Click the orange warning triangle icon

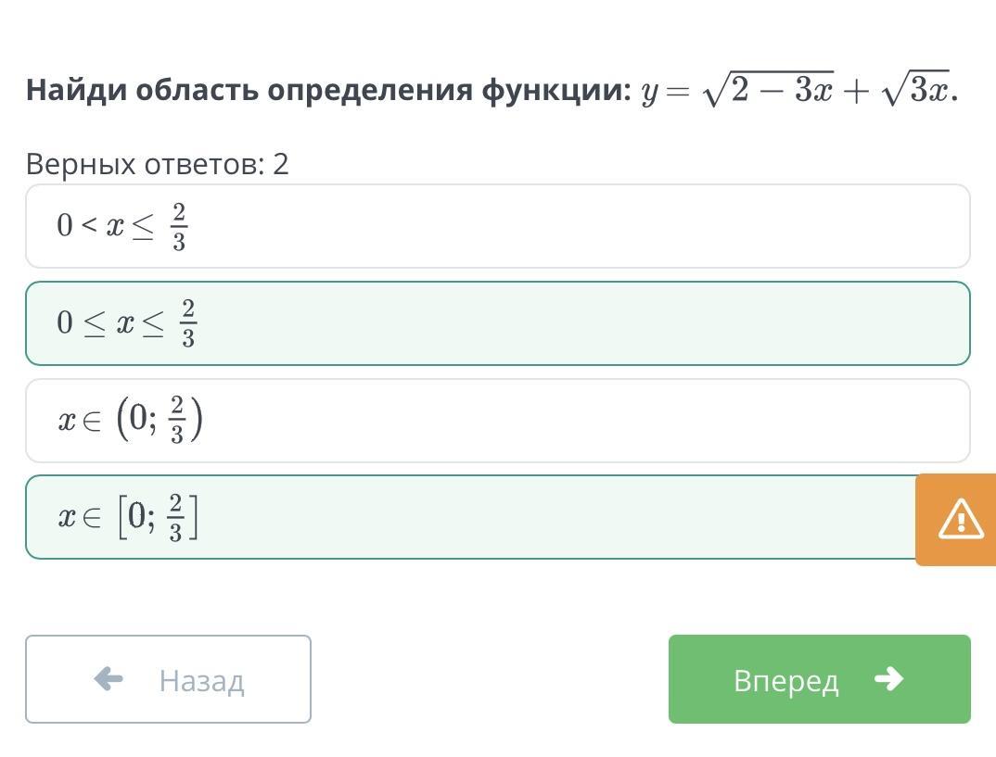pyautogui.click(x=961, y=519)
